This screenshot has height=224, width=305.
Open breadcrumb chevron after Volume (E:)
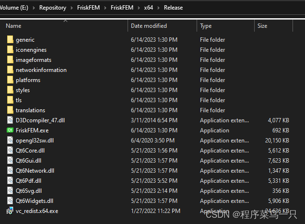(x=34, y=8)
